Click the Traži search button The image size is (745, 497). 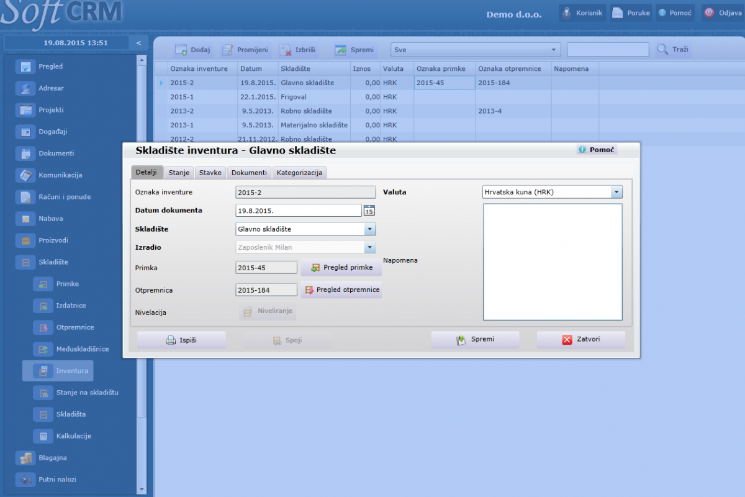coord(673,50)
